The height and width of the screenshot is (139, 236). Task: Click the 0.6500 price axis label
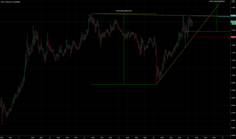(x=233, y=128)
